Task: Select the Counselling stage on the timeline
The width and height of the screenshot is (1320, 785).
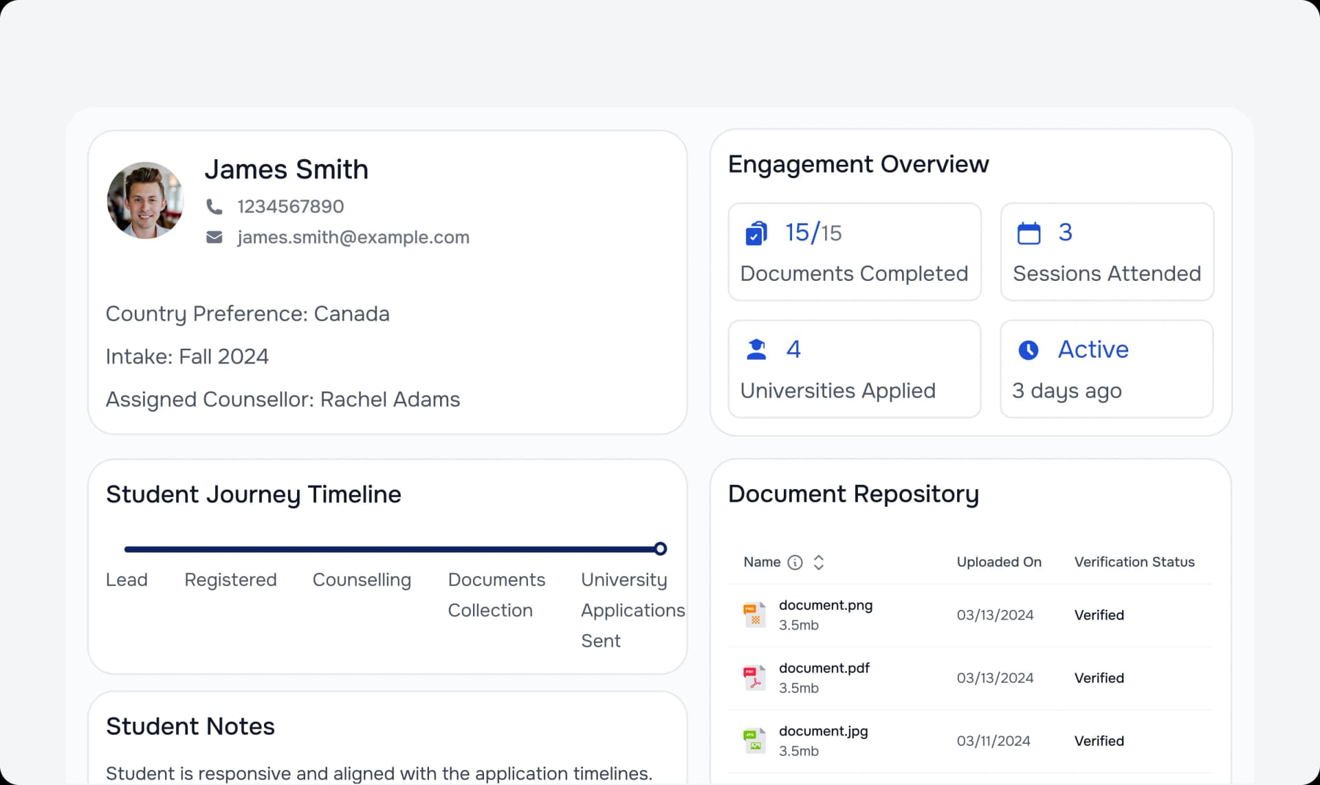Action: pyautogui.click(x=362, y=580)
